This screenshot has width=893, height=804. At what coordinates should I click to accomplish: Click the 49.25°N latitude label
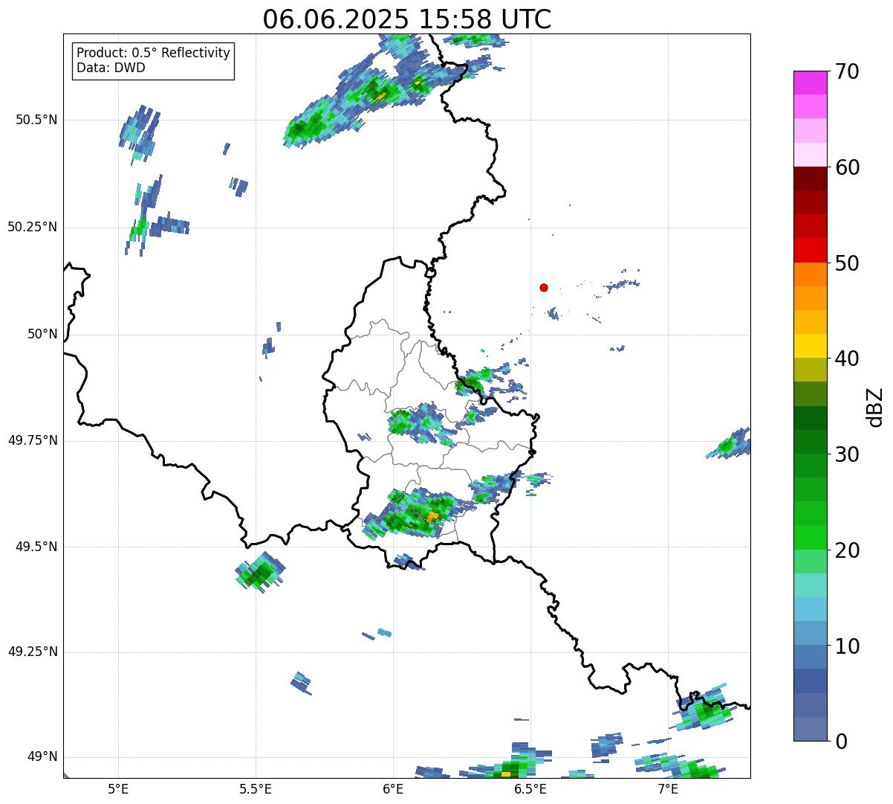click(33, 652)
